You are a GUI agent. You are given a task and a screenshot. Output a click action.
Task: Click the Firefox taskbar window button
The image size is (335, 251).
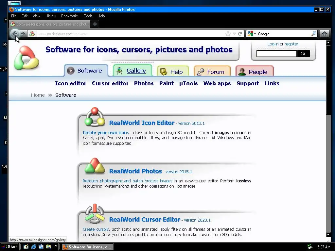88,247
